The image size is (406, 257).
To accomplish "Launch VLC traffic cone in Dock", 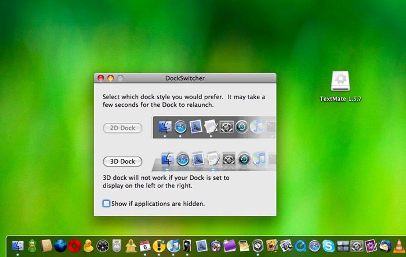I will [x=399, y=246].
